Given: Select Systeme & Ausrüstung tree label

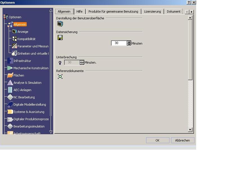Looking at the screenshot, I should tap(29, 112).
